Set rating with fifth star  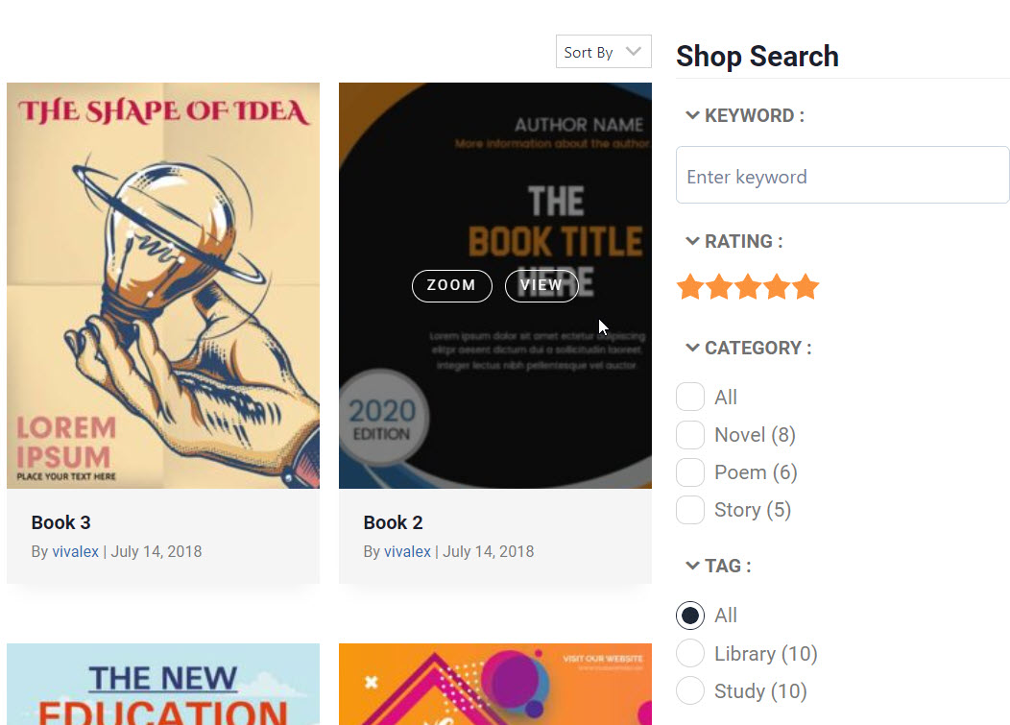[x=806, y=287]
